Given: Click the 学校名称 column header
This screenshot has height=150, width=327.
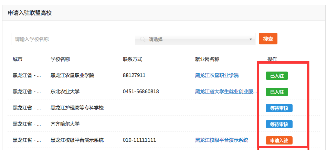Looking at the screenshot, I should point(60,59).
